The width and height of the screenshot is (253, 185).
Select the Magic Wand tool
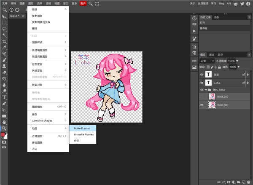pyautogui.click(x=4, y=35)
